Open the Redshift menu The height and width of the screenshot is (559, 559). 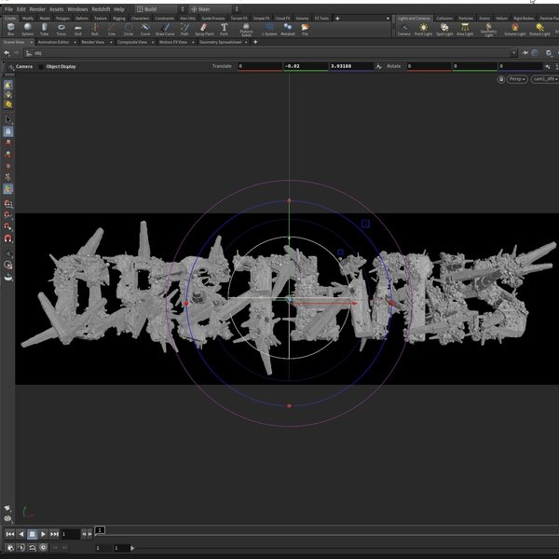101,9
